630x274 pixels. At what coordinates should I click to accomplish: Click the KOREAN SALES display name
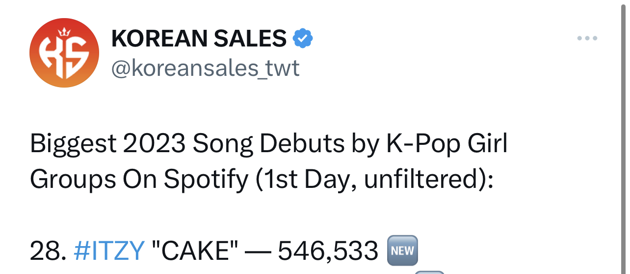tap(199, 39)
